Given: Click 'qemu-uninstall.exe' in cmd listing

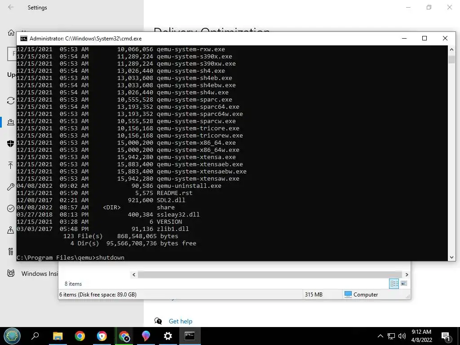Looking at the screenshot, I should click(189, 186).
